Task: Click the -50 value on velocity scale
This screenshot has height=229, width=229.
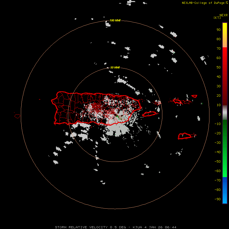Action: coord(218,162)
